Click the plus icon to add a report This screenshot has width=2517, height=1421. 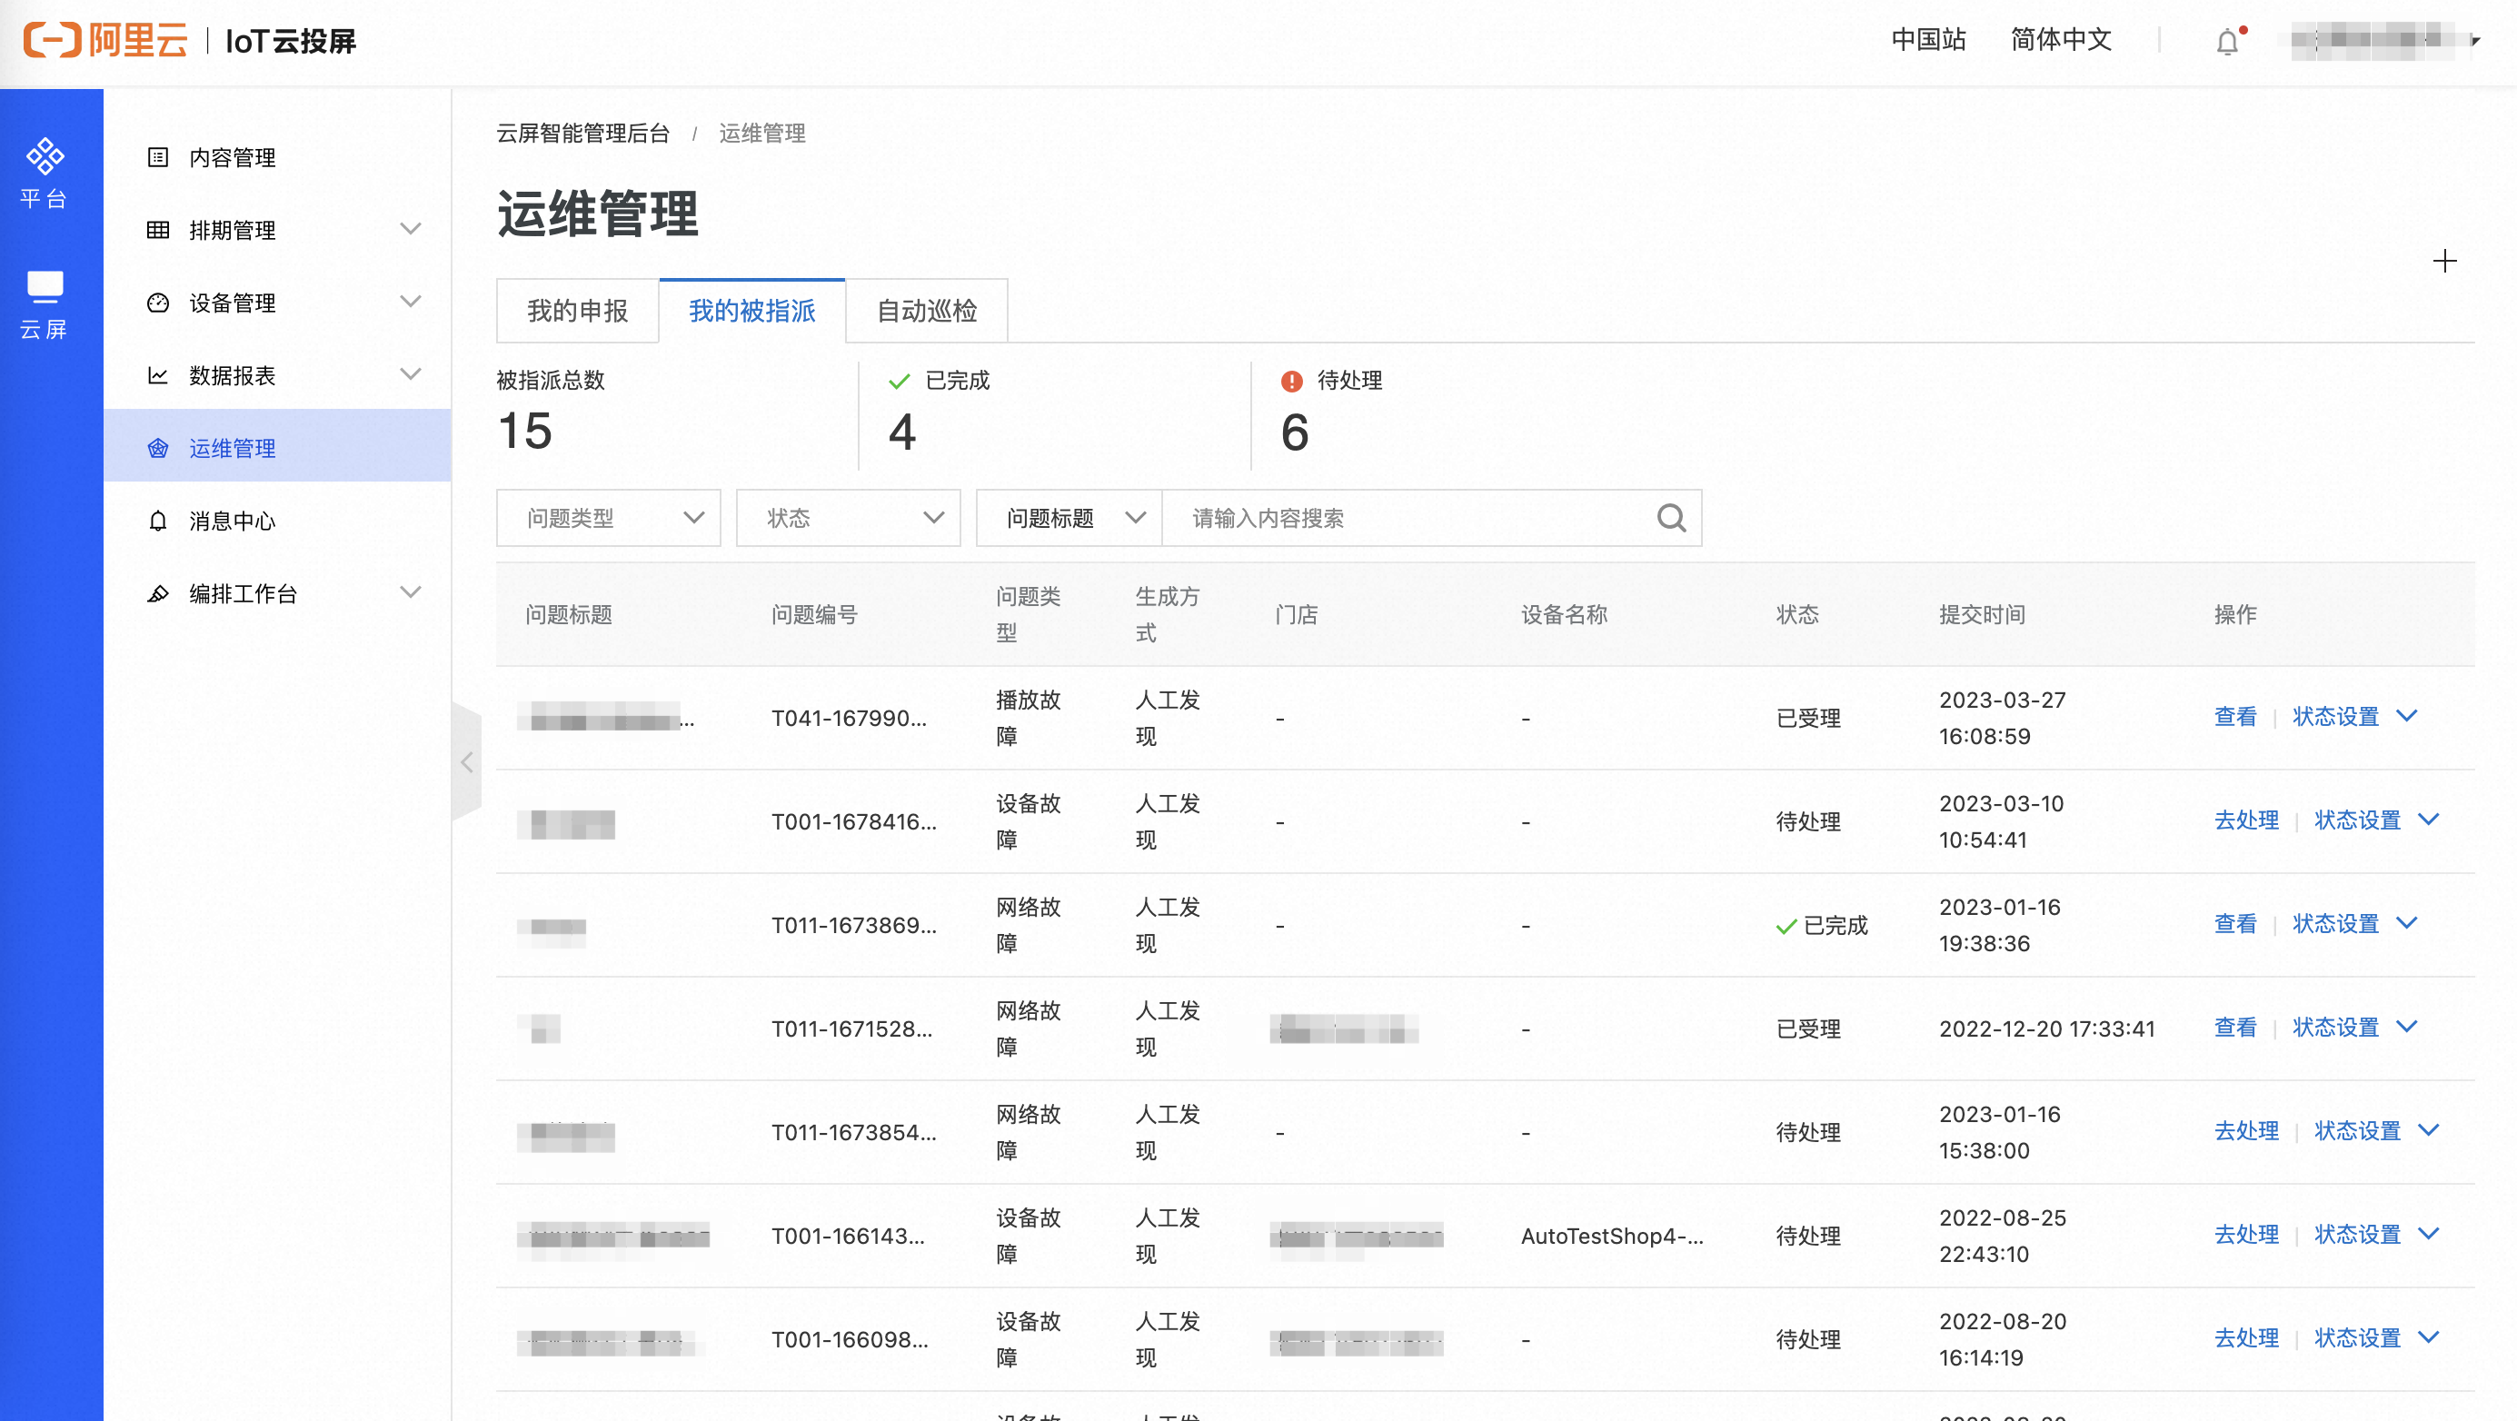click(x=2443, y=261)
